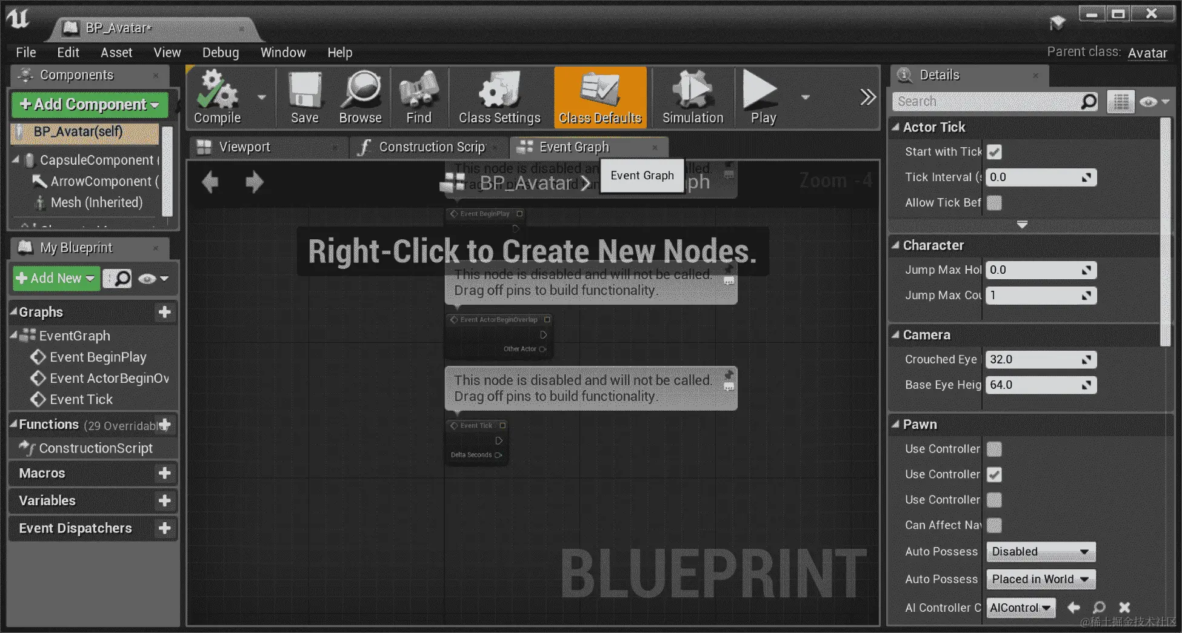Open Class Settings gear icon

[x=499, y=97]
